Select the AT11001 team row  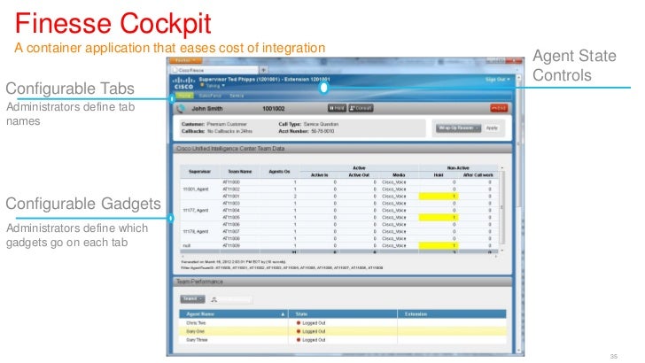[339, 196]
